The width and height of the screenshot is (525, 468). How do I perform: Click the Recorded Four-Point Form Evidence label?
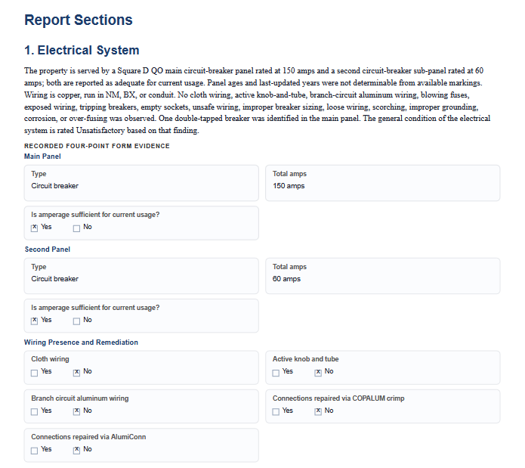(x=97, y=146)
